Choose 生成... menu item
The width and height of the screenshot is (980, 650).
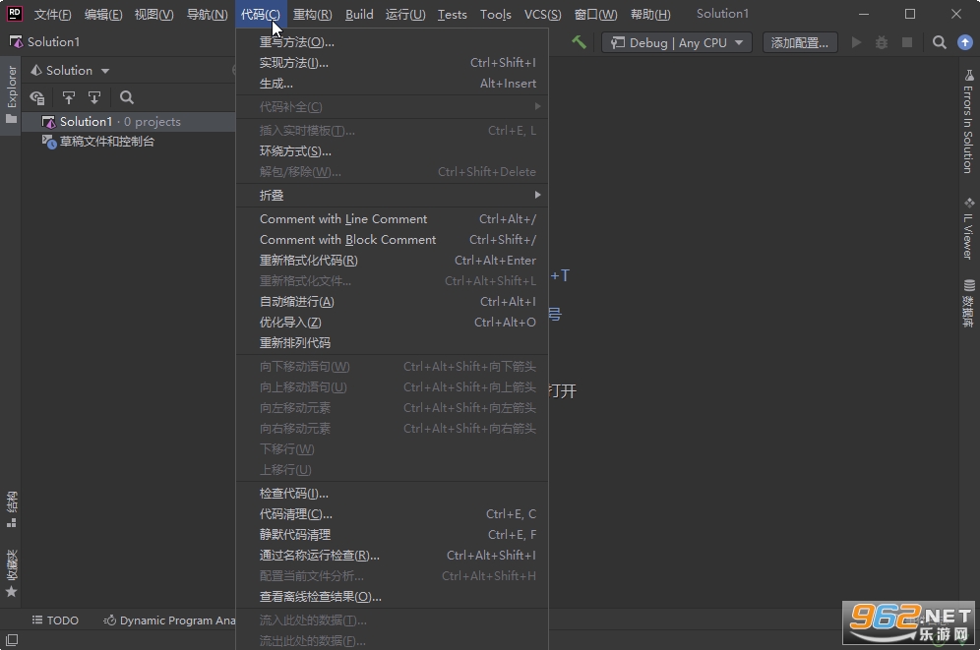click(x=392, y=83)
